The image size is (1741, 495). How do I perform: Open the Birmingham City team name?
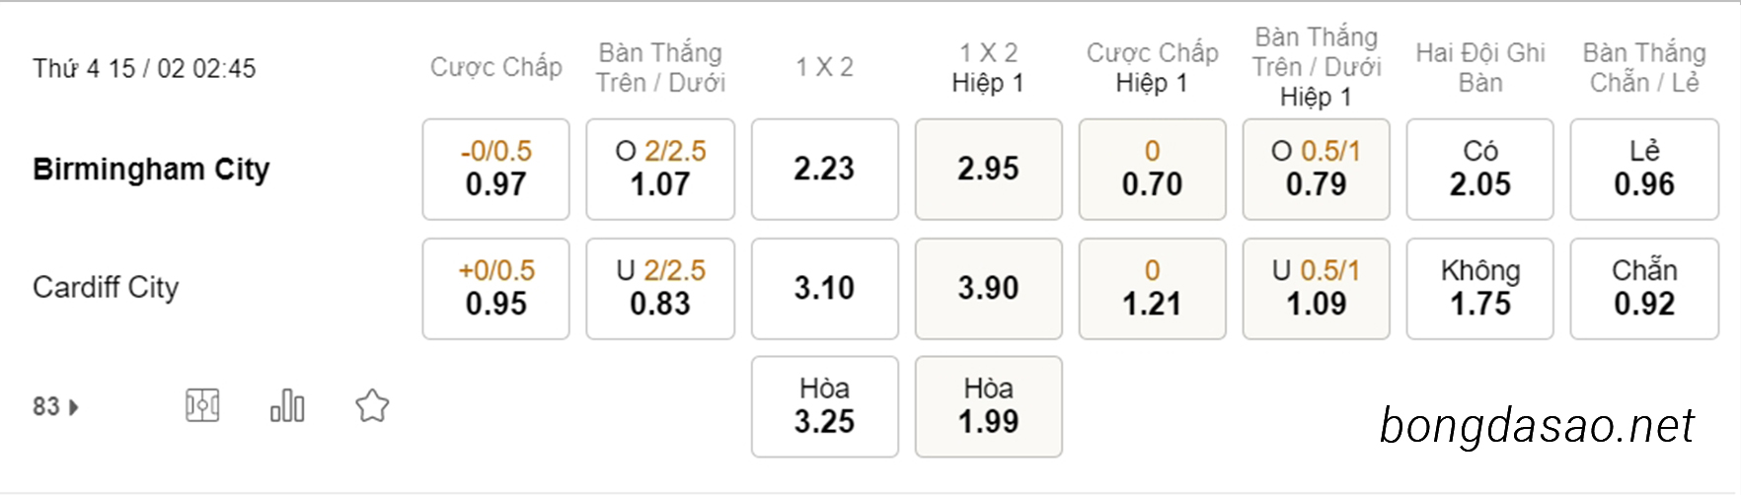click(x=151, y=170)
